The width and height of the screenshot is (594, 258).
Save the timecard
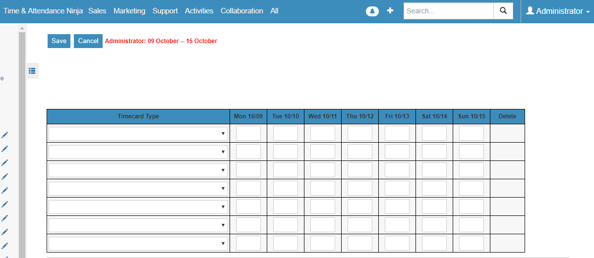pos(59,41)
